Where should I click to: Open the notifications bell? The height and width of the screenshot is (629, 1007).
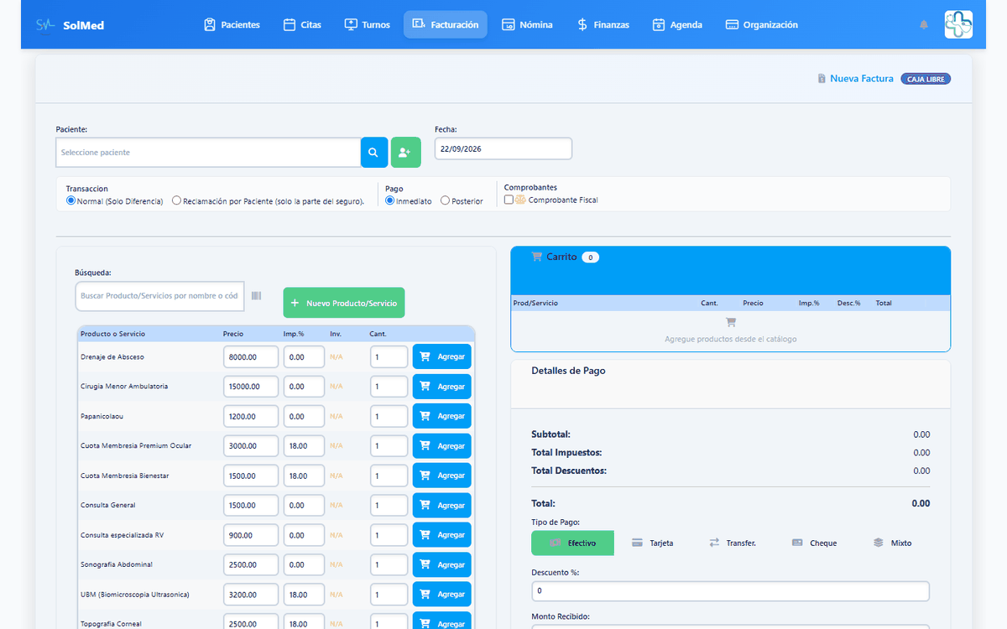click(924, 24)
